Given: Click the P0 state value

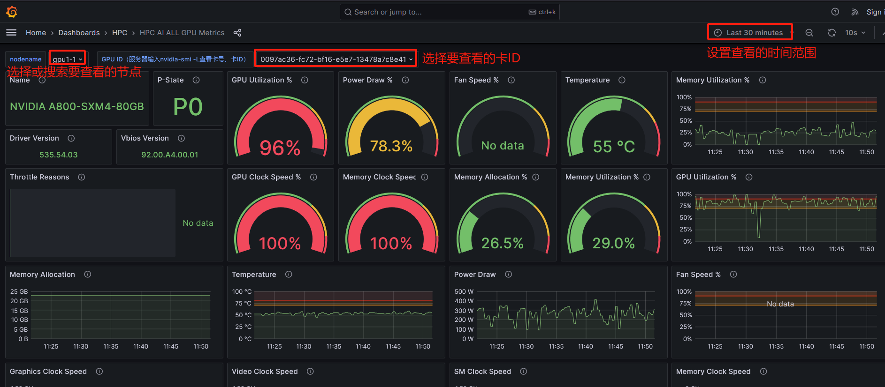Looking at the screenshot, I should [x=188, y=107].
